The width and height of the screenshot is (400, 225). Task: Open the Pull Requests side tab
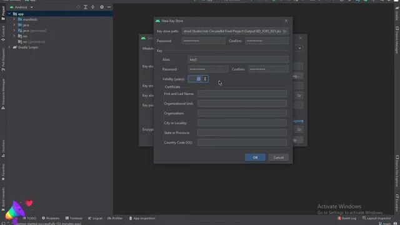(x=3, y=60)
